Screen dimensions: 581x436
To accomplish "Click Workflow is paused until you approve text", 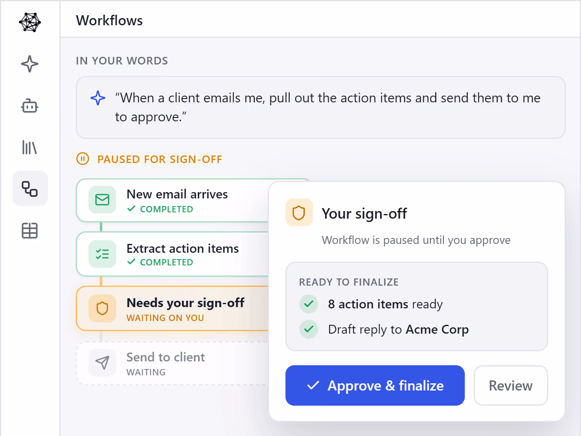I will coord(416,240).
